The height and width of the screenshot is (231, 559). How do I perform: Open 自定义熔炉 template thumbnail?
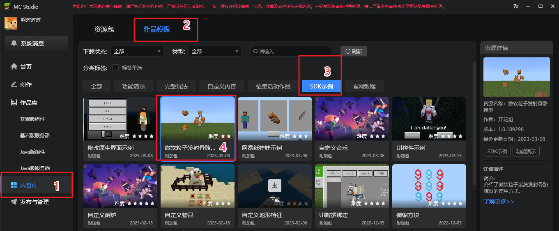[120, 186]
